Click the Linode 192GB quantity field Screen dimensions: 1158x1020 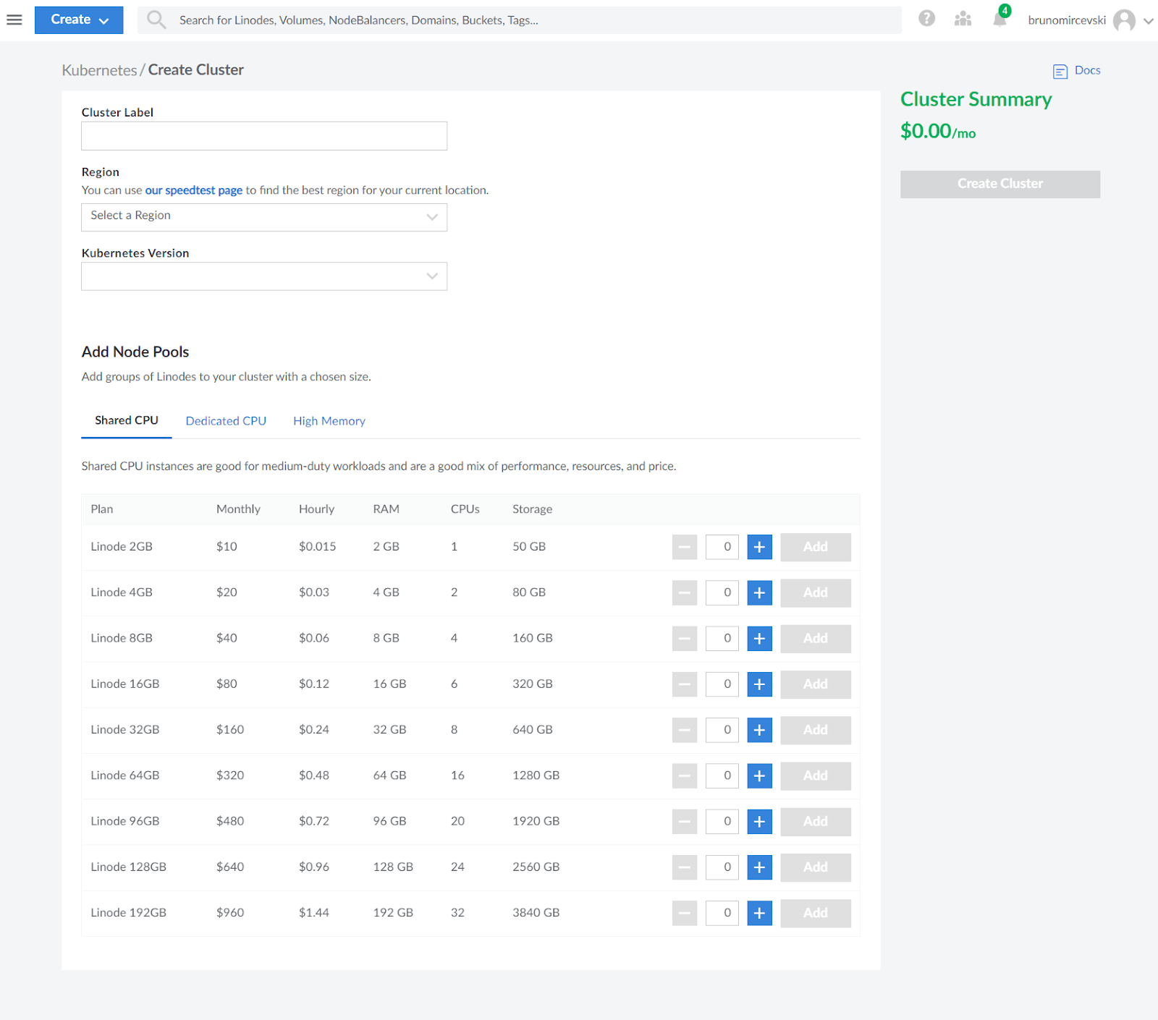pyautogui.click(x=722, y=913)
